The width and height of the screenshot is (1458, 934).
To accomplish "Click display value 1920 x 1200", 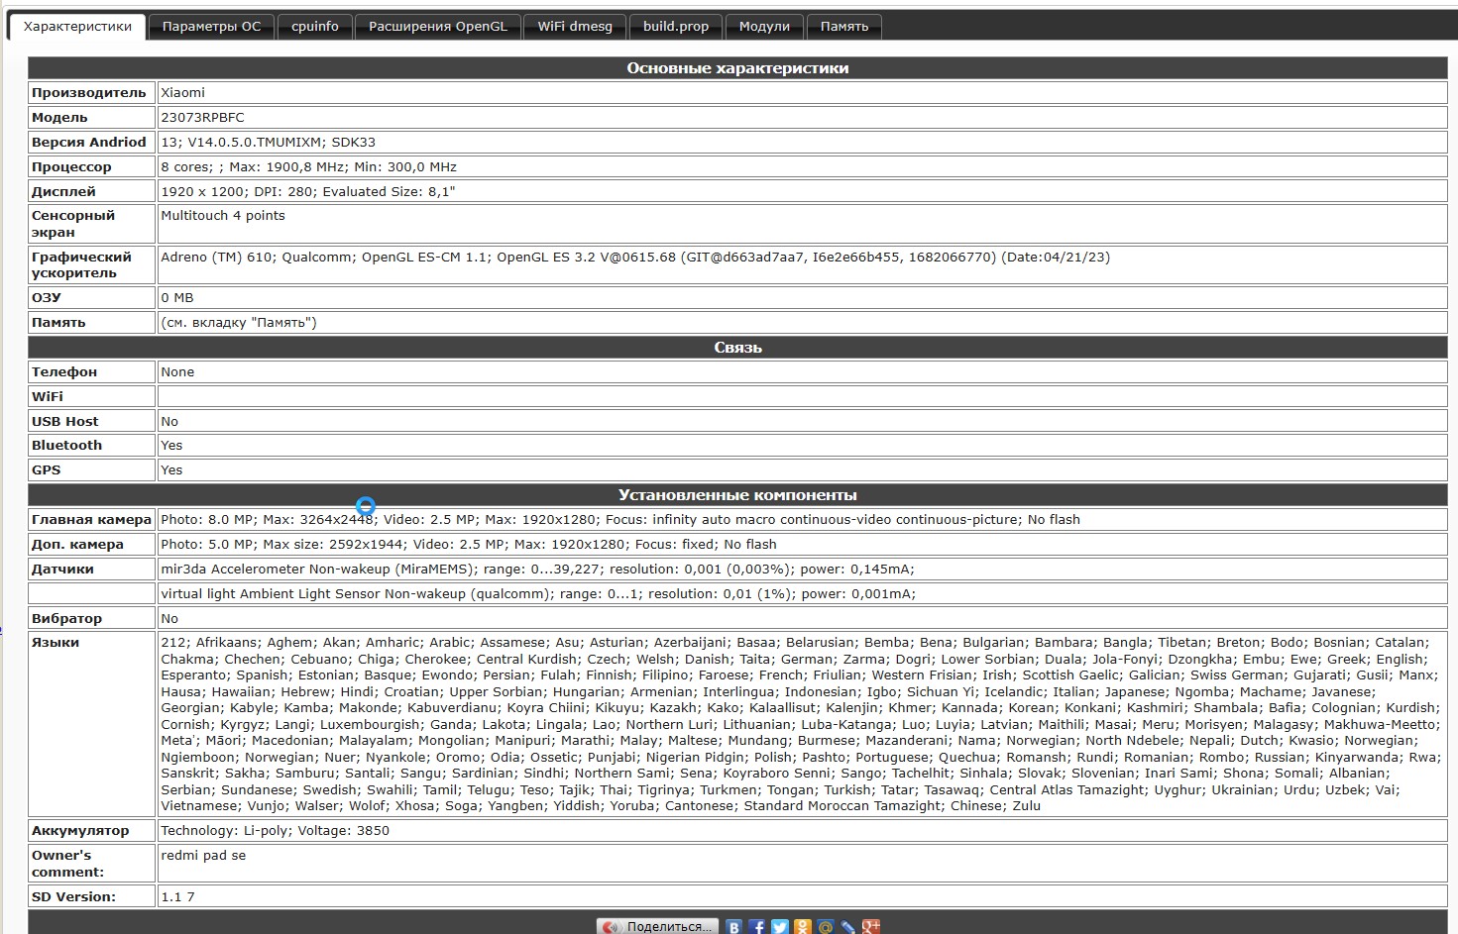I will (307, 191).
